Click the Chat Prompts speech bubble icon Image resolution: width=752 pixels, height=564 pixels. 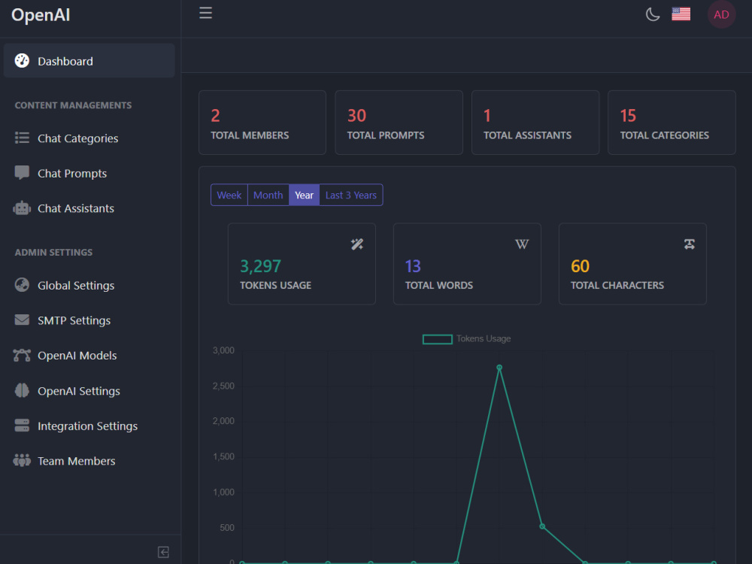[x=22, y=173]
